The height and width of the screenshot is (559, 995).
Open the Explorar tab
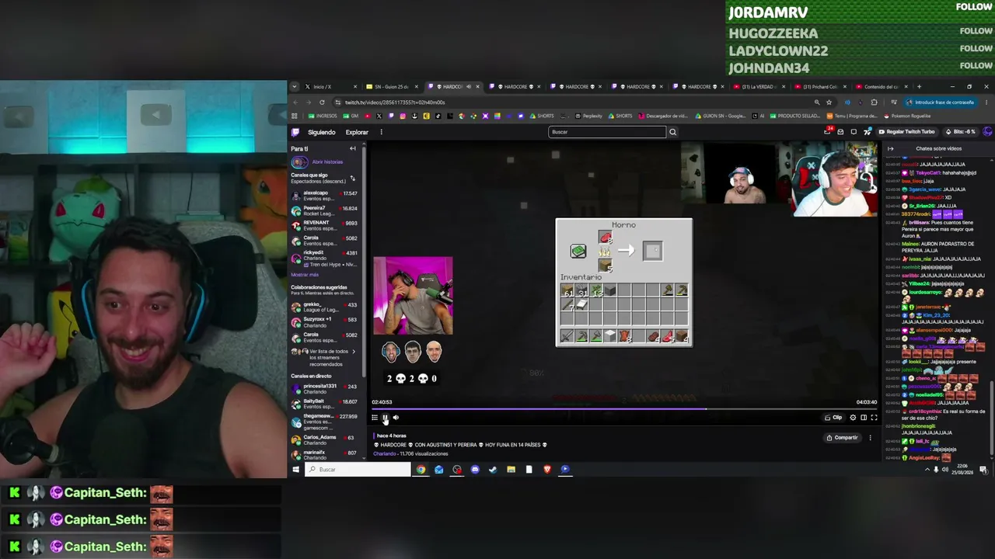[x=357, y=132]
